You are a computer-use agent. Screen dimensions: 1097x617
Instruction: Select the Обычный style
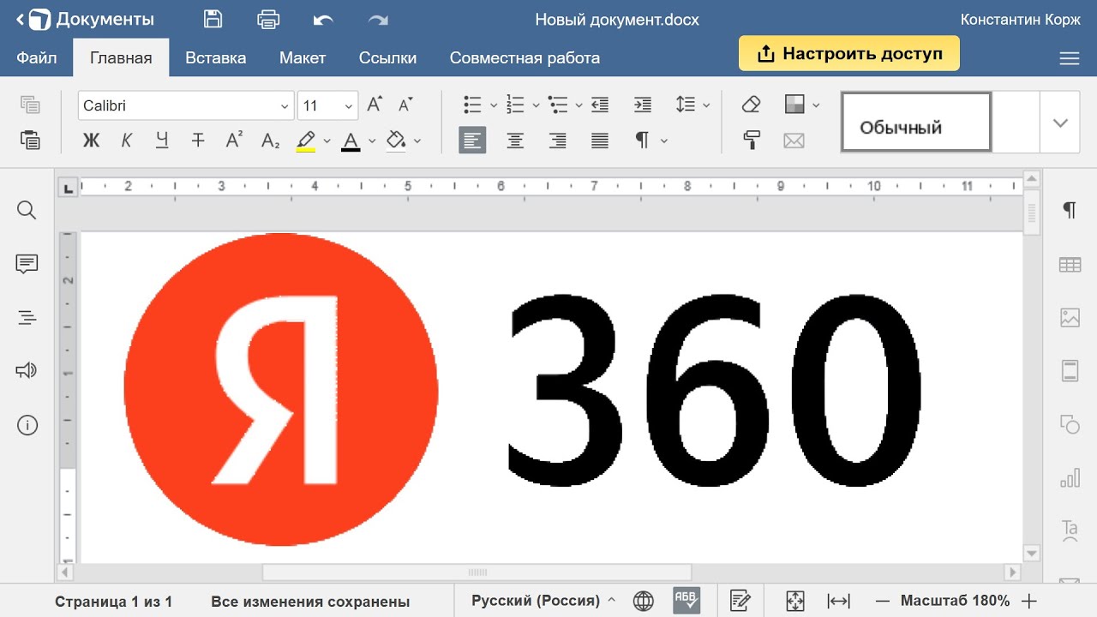(x=916, y=123)
